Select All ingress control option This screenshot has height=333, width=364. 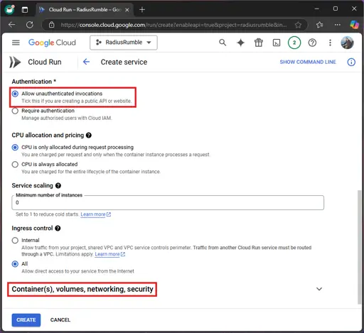pyautogui.click(x=15, y=264)
